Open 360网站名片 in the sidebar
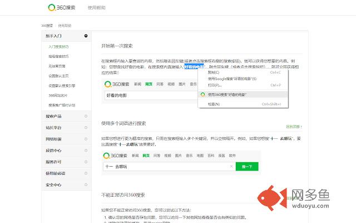 58,95
